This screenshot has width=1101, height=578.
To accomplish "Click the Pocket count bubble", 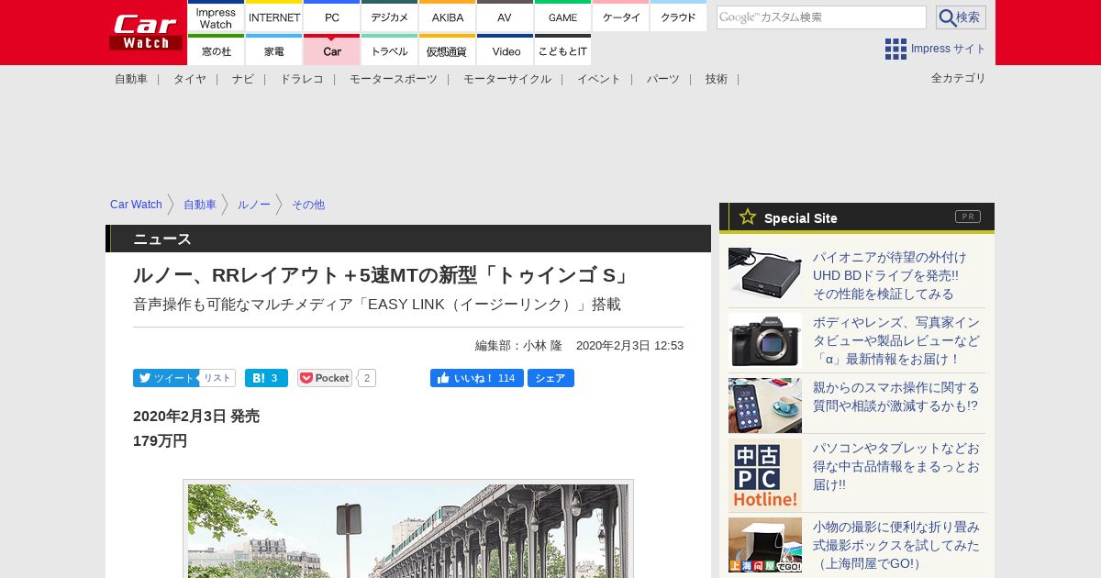I will coord(366,378).
